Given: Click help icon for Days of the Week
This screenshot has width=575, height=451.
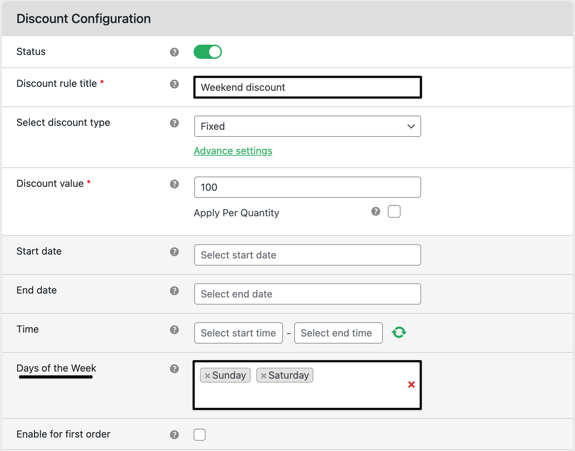Looking at the screenshot, I should tap(174, 369).
